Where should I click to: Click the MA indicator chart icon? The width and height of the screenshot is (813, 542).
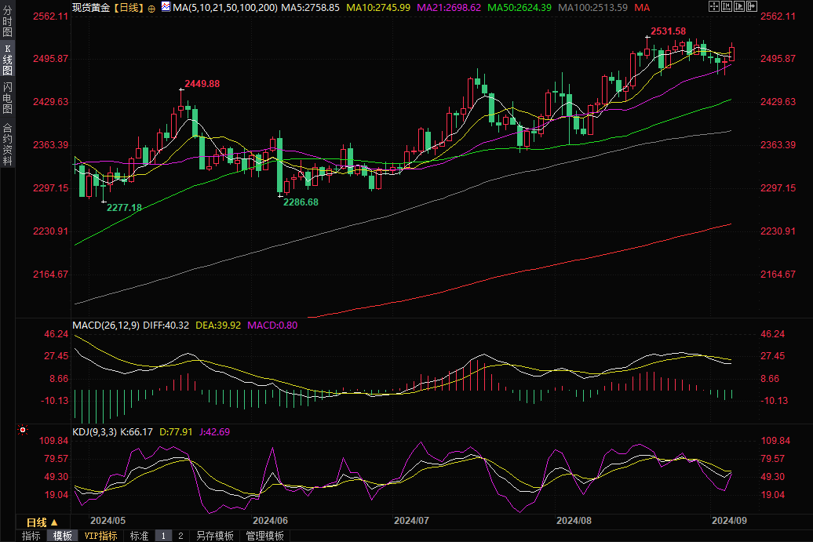click(x=165, y=6)
